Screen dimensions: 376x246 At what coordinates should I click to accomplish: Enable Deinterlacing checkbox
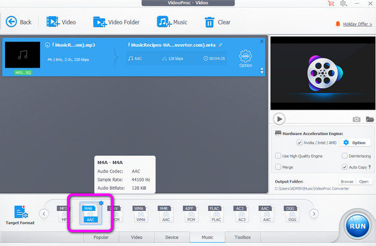(345, 156)
